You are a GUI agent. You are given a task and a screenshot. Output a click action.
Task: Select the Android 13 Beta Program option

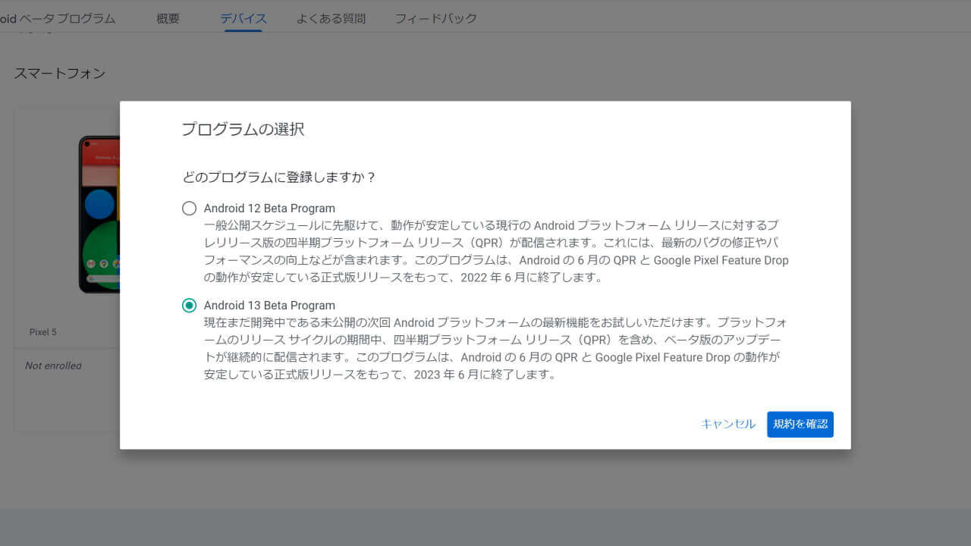(189, 305)
